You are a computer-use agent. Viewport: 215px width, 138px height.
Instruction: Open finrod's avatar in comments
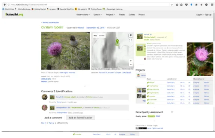pyautogui.click(x=45, y=97)
